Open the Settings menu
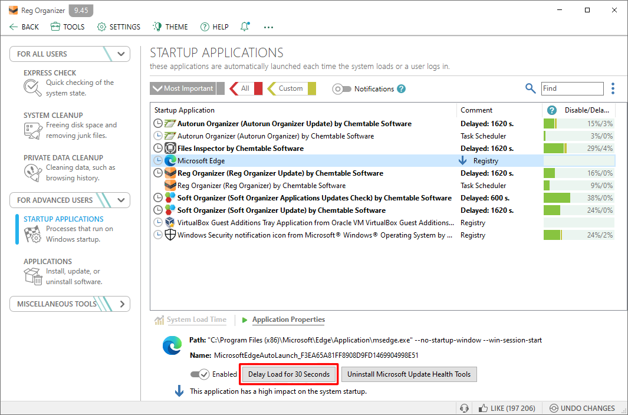The image size is (628, 415). coord(119,26)
